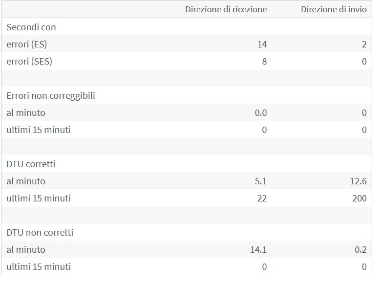379x287 pixels.
Task: Select the ES send value 2
Action: coord(364,44)
